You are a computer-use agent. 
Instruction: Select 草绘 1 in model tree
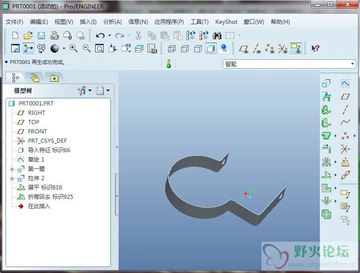tap(36, 160)
